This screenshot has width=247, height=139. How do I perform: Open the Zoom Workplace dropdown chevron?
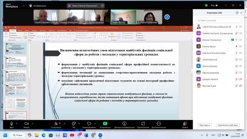coord(24,6)
